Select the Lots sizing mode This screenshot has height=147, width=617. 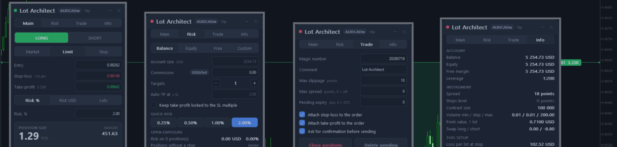click(x=103, y=100)
